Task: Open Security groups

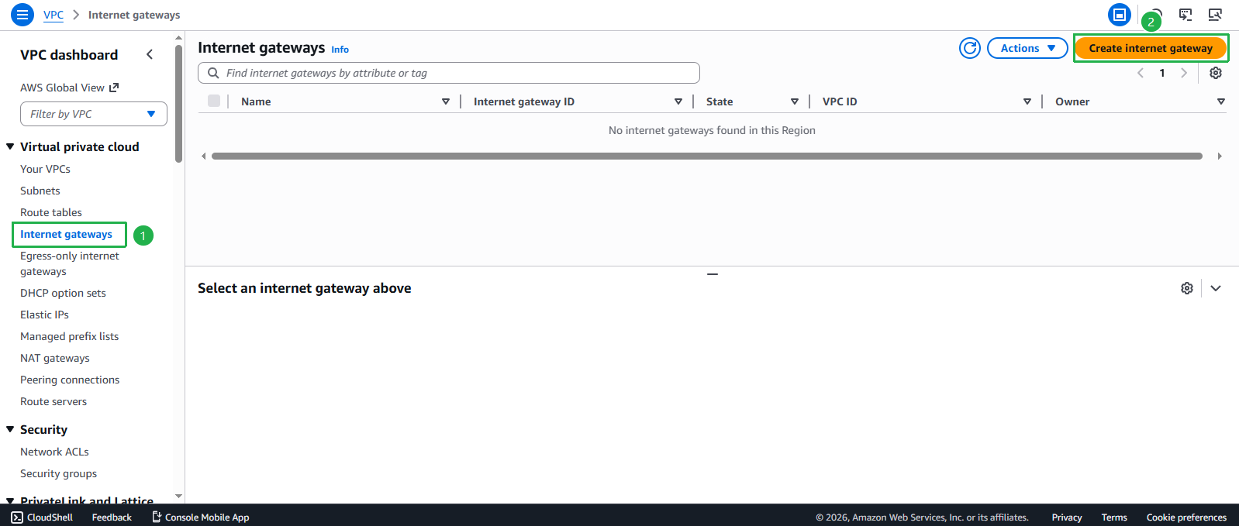Action: [x=58, y=473]
